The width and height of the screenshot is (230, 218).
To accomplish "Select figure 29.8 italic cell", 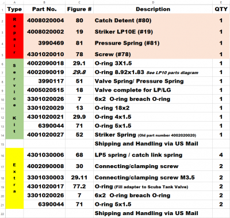I will point(79,72).
